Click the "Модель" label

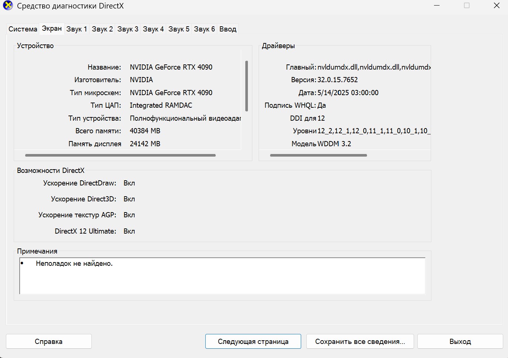pos(304,144)
